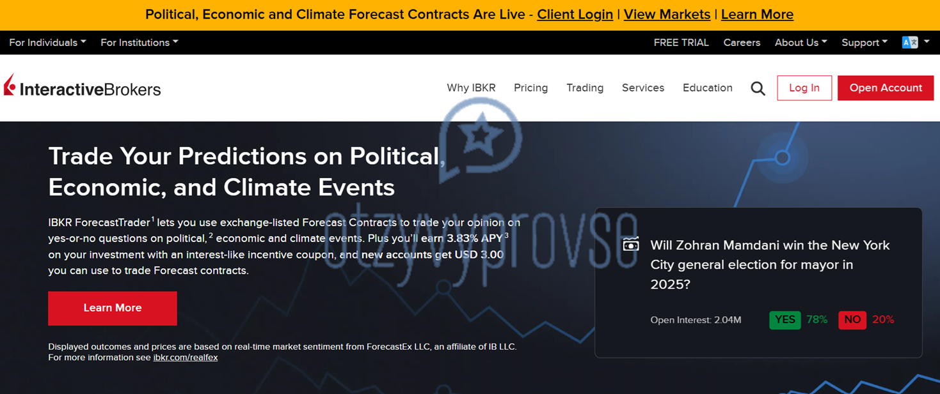940x394 pixels.
Task: Click the red Open Account button
Action: click(x=886, y=88)
